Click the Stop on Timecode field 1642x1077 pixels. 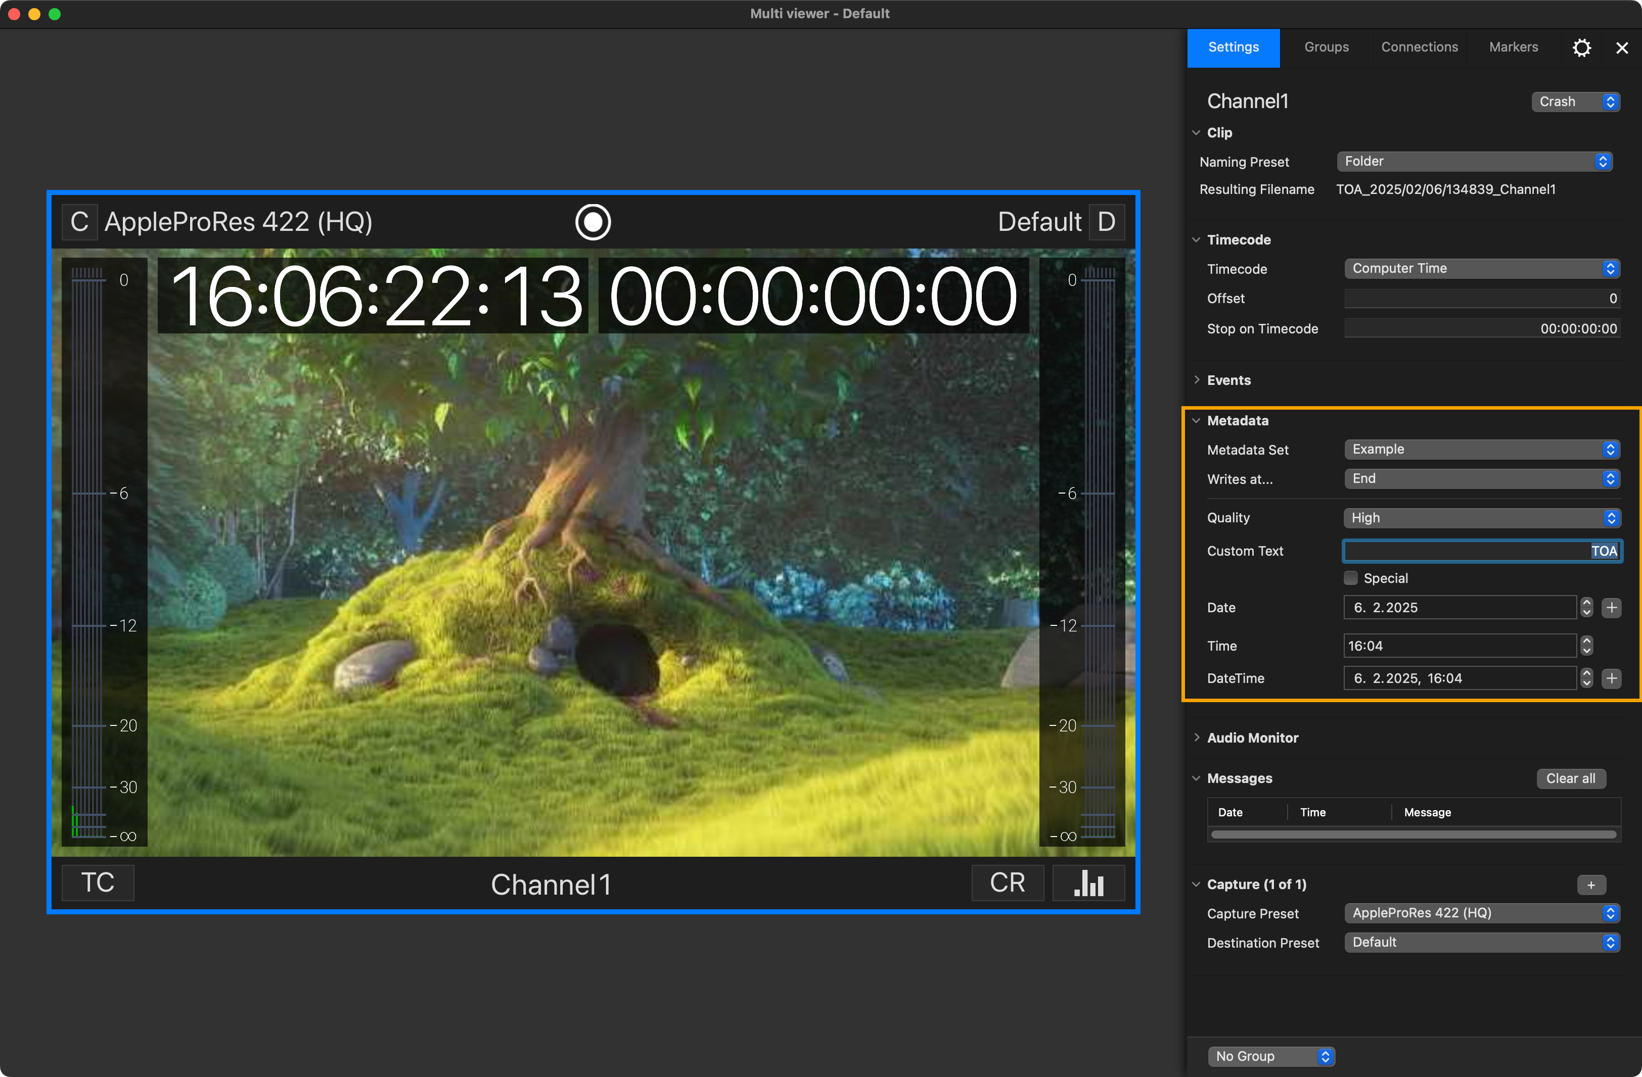[x=1482, y=329]
